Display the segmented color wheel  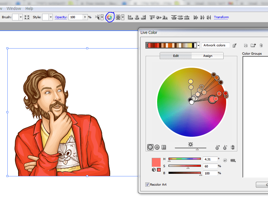tap(157, 147)
